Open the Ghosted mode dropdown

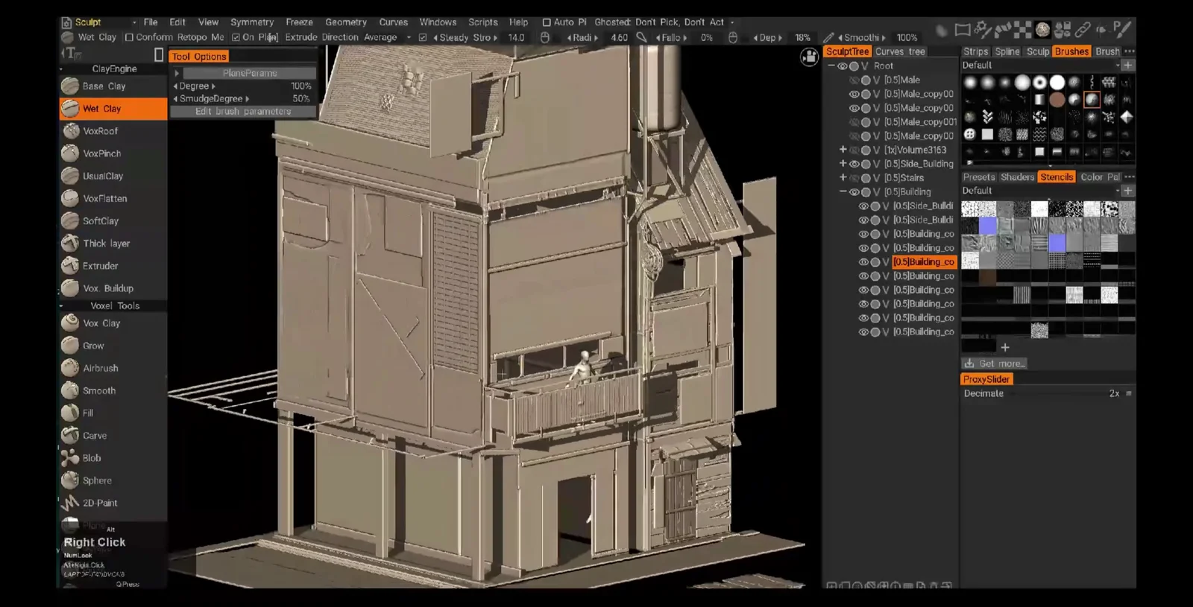coord(664,22)
